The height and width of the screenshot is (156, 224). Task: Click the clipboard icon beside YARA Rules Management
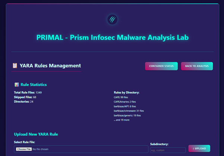pos(15,66)
